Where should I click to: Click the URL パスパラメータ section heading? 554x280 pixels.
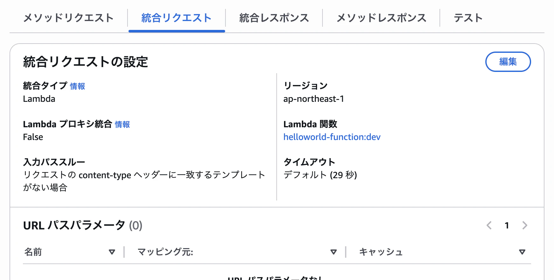pos(82,226)
